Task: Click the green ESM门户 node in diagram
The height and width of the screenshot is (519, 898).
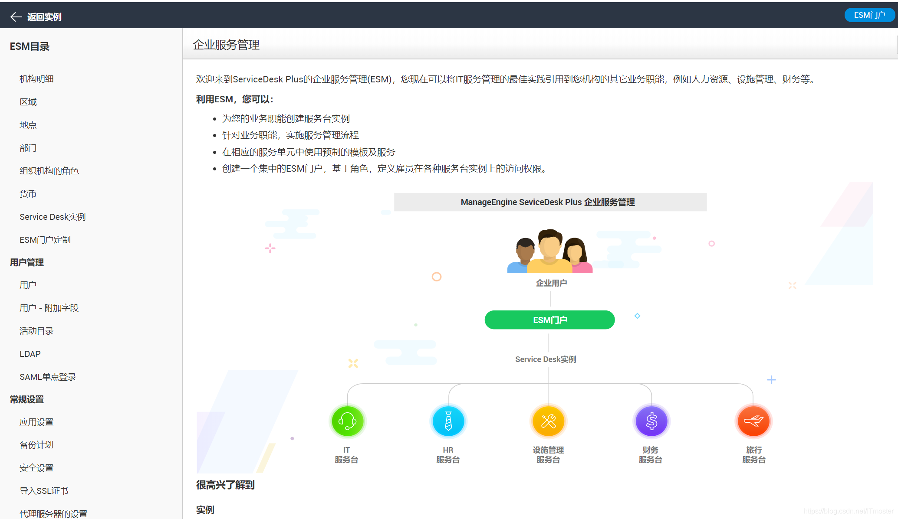Action: pyautogui.click(x=549, y=320)
